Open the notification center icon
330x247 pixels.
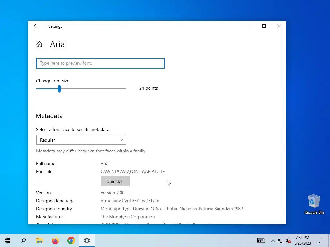[x=319, y=241]
